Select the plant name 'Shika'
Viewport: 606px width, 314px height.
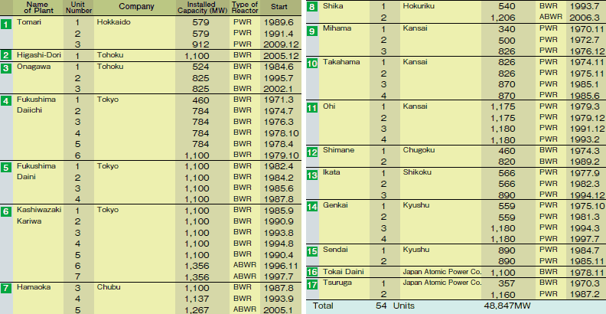point(333,6)
